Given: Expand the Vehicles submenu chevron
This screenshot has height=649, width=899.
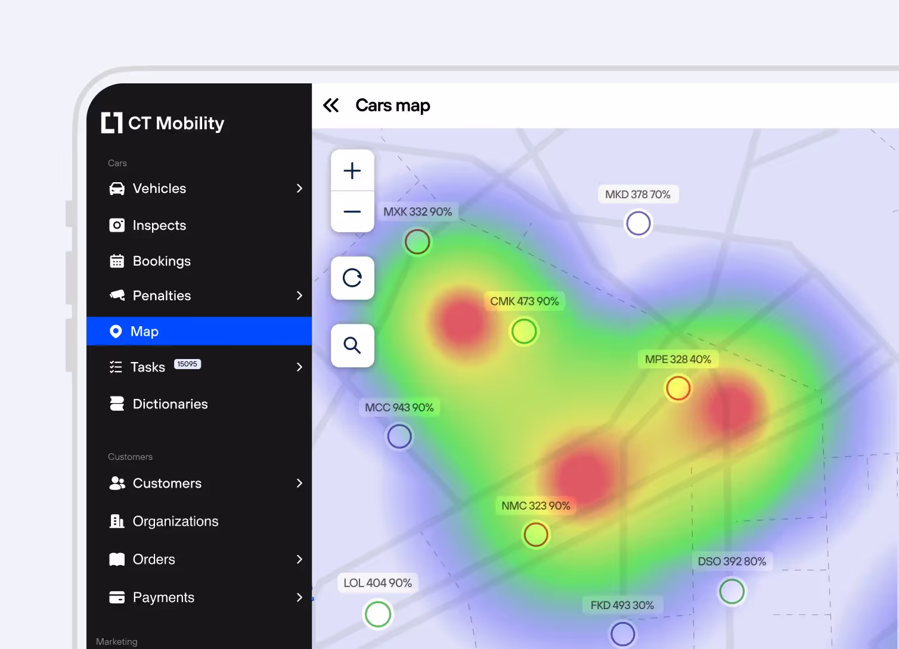Looking at the screenshot, I should pos(299,188).
